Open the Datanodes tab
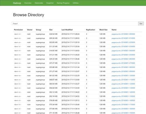The height and width of the screenshot is (114, 146). coord(39,3)
